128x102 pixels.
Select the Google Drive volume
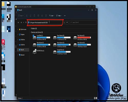tap(62, 52)
